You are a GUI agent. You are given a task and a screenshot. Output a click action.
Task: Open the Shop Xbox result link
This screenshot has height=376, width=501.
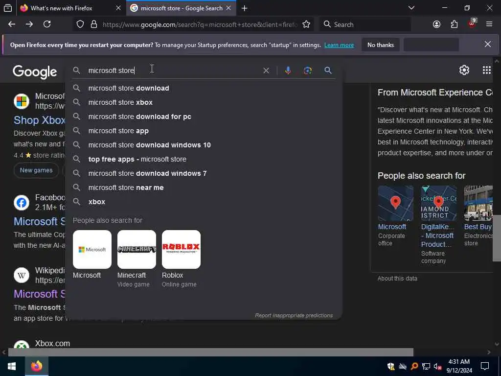click(x=39, y=120)
